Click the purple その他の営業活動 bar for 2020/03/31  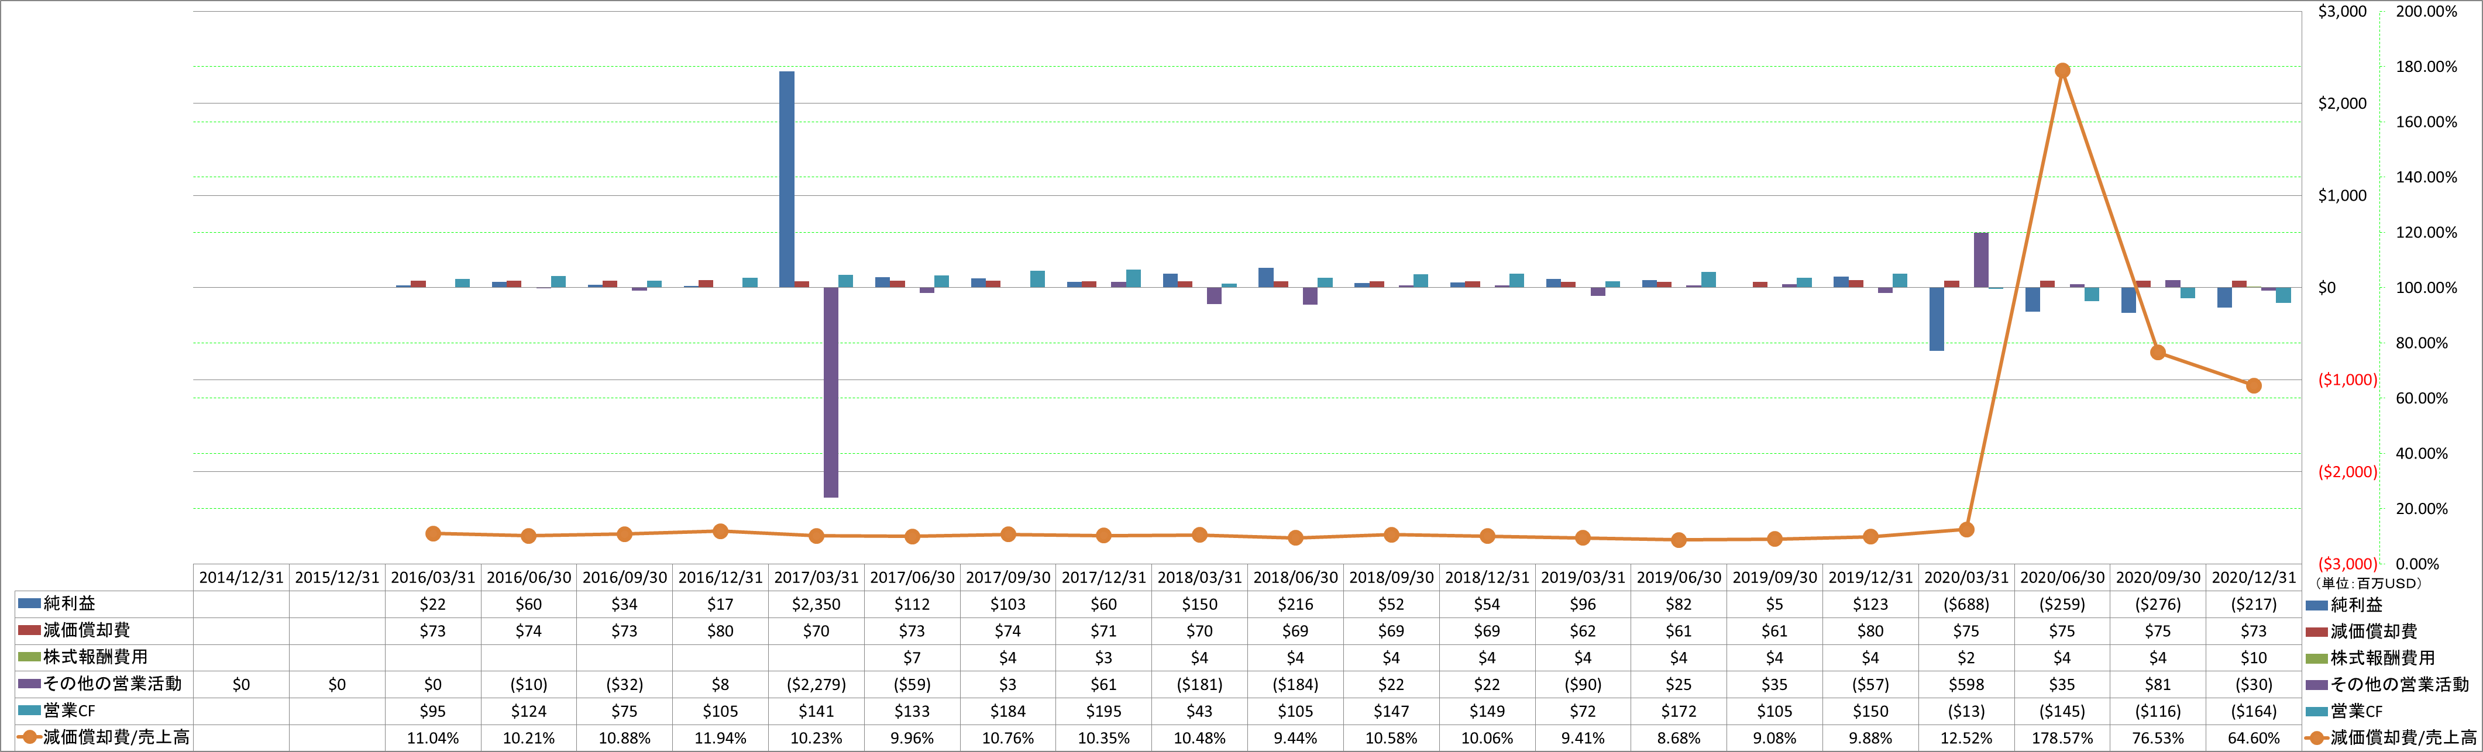(1981, 260)
